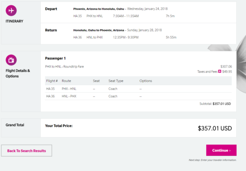
Task: Click the Flight # column header
Action: click(x=52, y=81)
